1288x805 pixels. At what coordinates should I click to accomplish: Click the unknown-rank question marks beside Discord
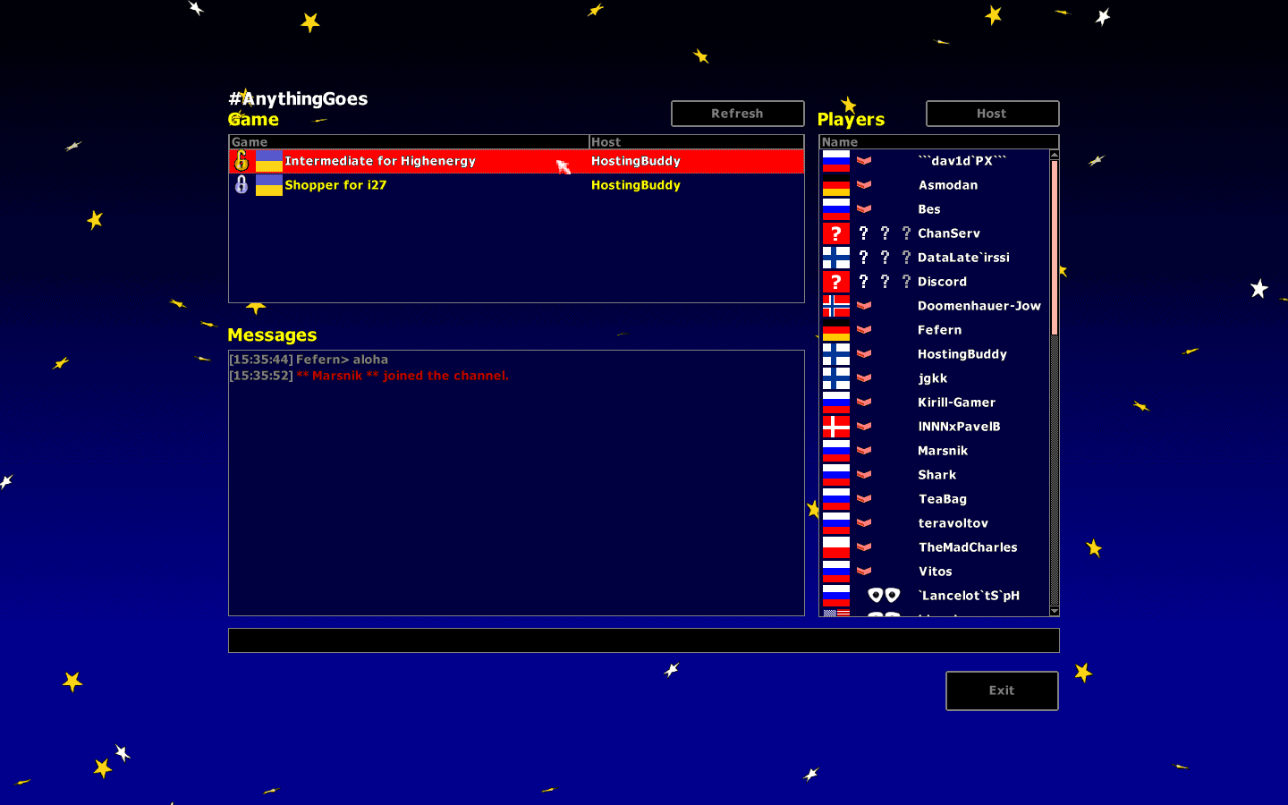(885, 282)
